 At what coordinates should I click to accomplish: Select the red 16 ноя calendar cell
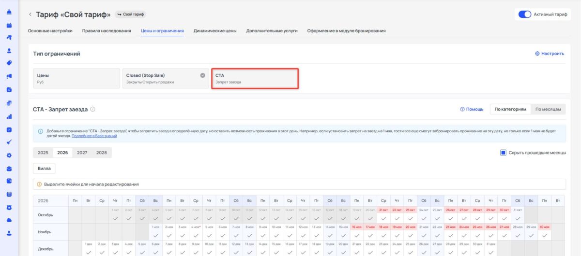[x=357, y=232]
